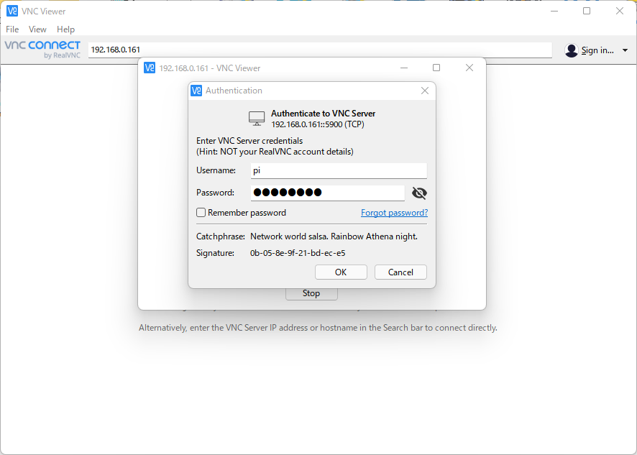Minimize the main VNC Viewer window
This screenshot has width=637, height=455.
(x=554, y=11)
